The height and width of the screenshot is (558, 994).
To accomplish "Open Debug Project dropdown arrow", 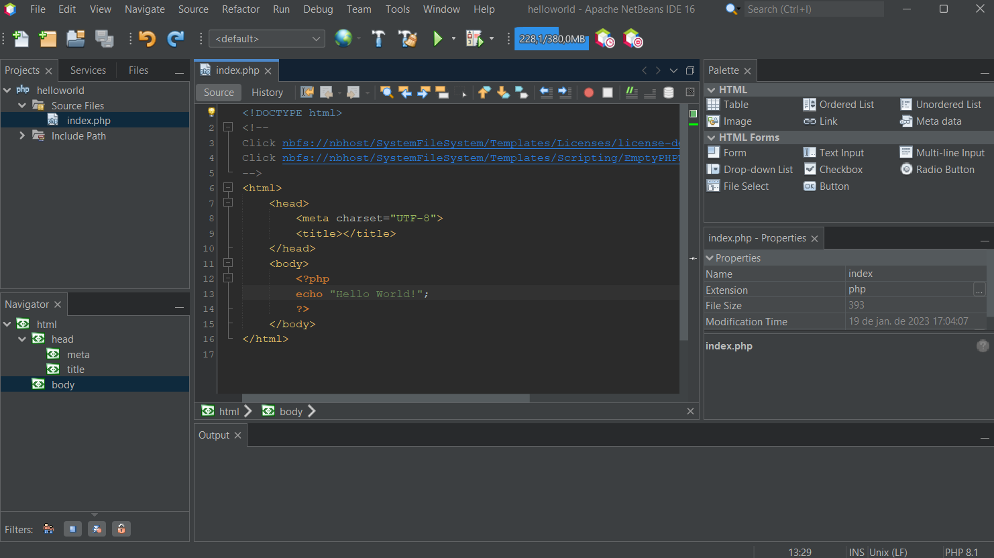I will pos(492,39).
